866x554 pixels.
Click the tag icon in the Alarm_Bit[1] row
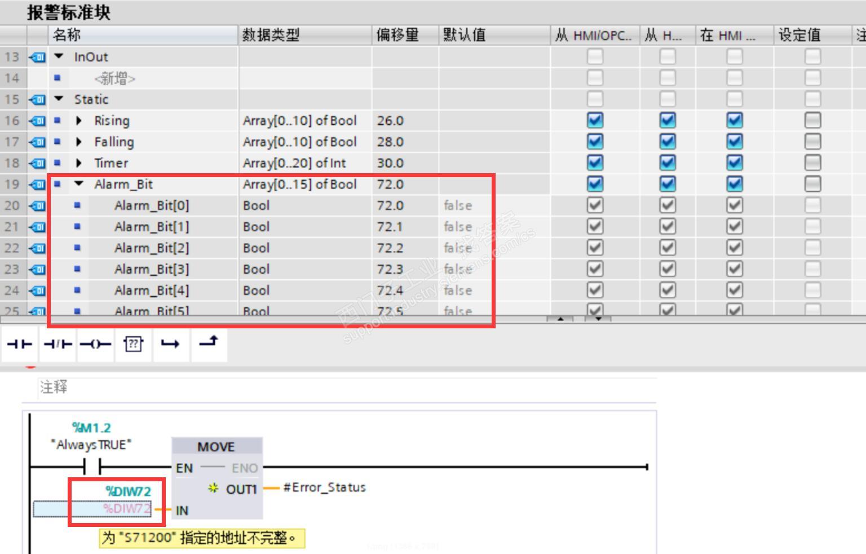(x=37, y=227)
